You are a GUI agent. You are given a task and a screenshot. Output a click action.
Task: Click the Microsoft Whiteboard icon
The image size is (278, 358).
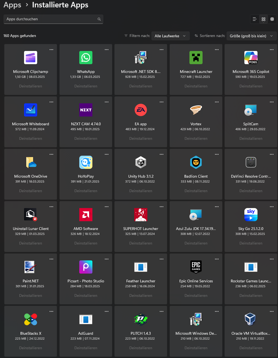[31, 110]
